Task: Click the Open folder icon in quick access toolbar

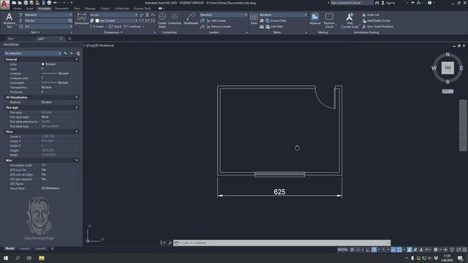Action: point(20,3)
